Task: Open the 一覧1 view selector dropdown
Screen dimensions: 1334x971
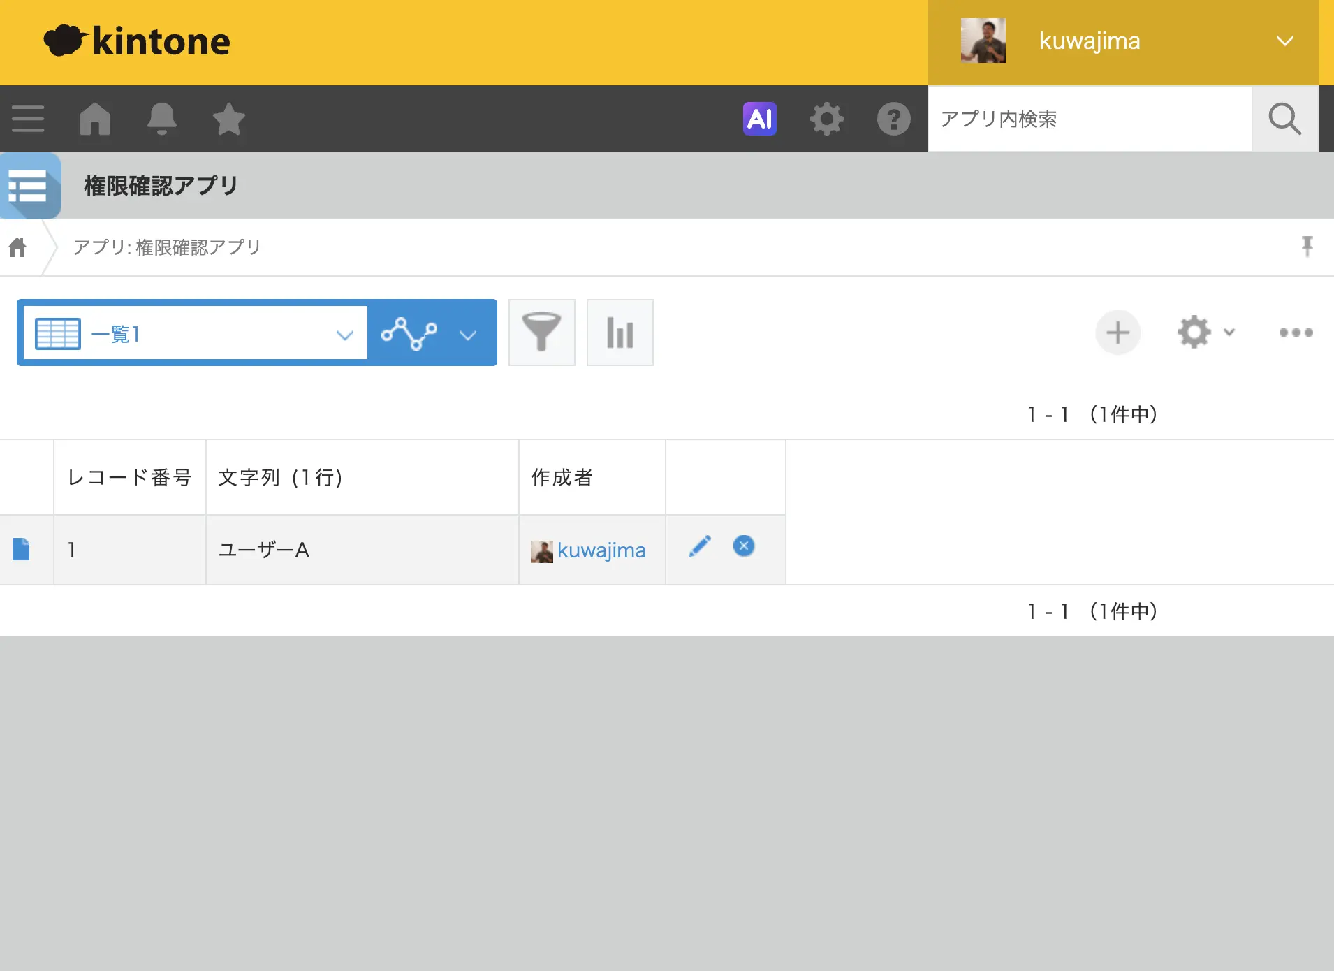Action: [x=196, y=333]
